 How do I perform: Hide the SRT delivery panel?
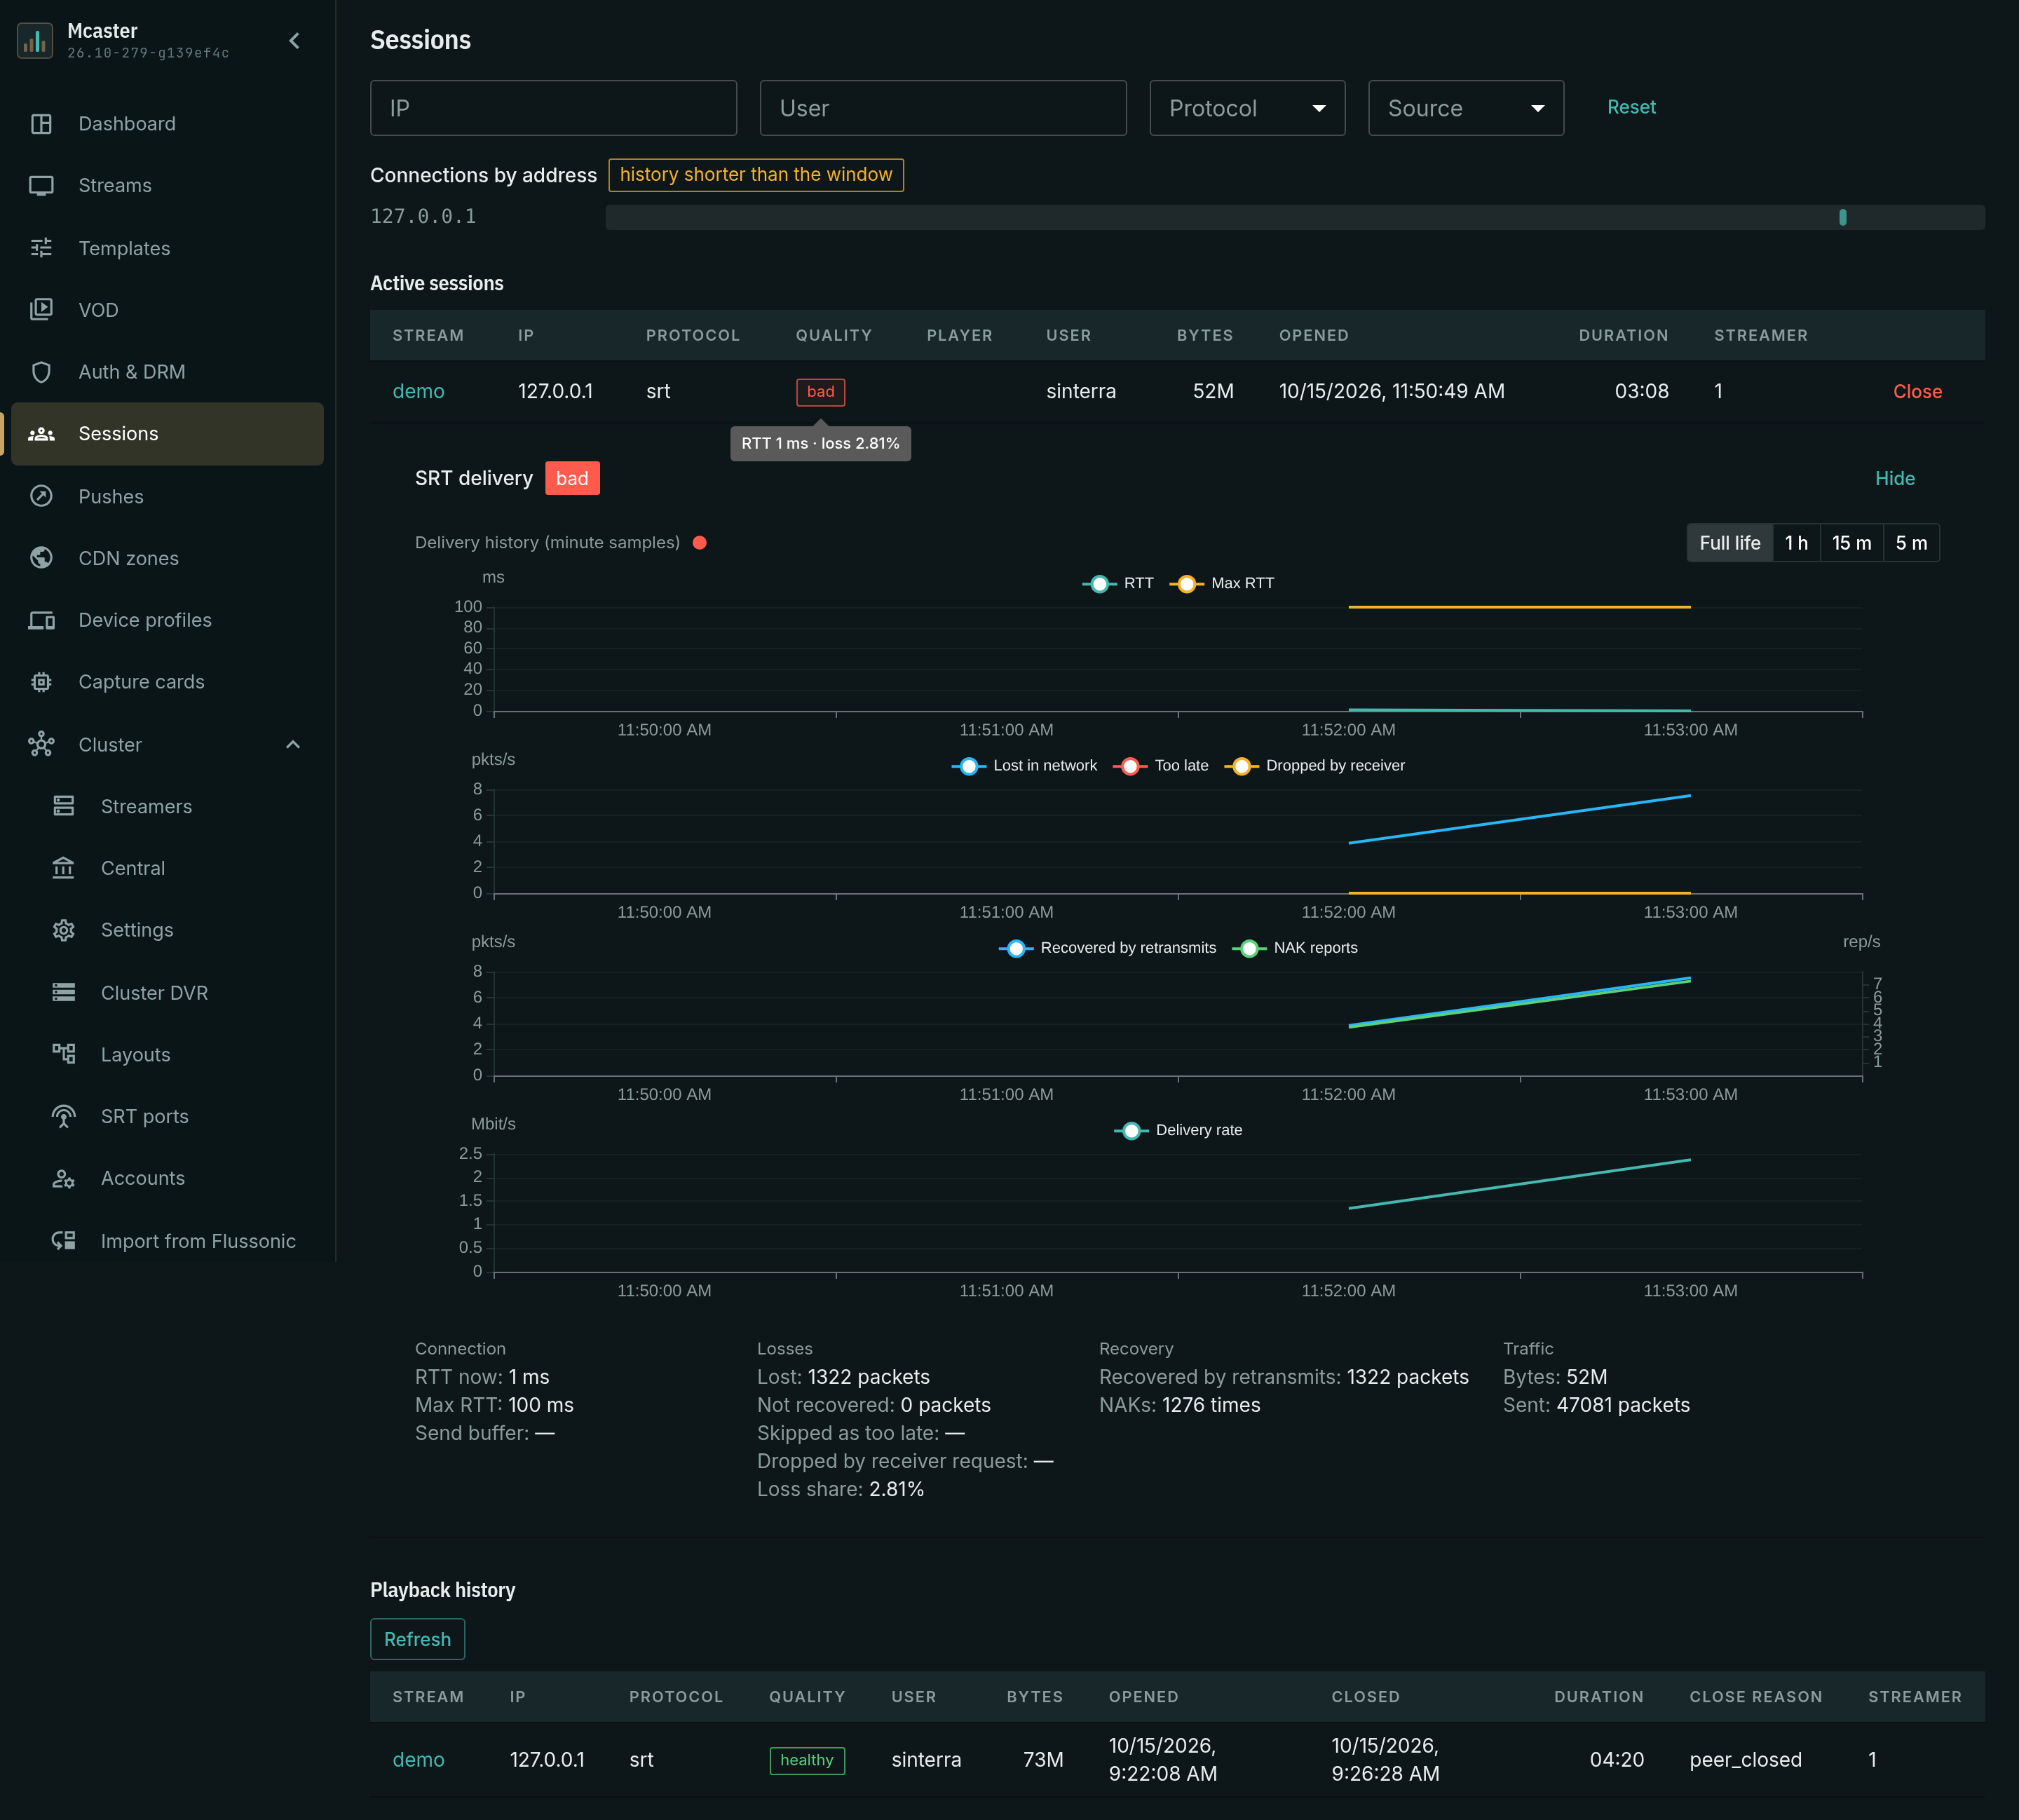point(1894,478)
